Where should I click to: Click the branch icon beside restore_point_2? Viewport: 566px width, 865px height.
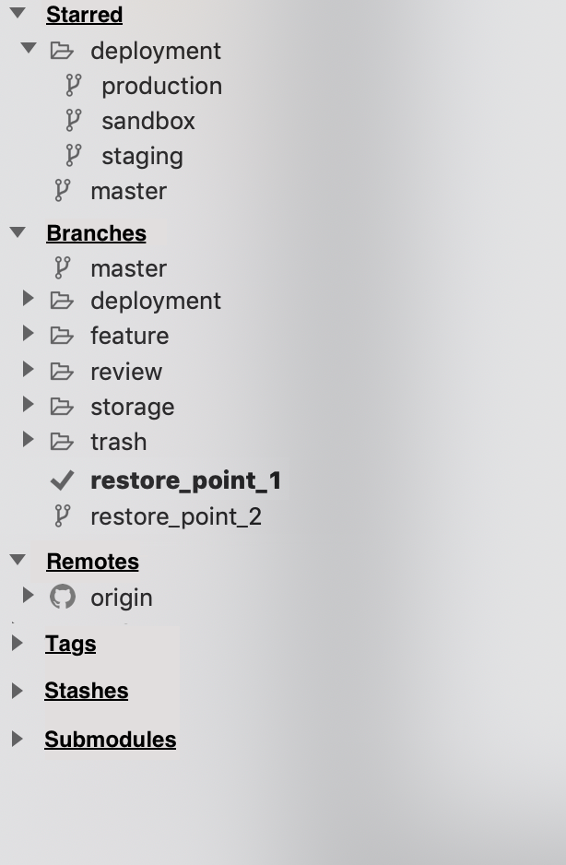click(x=62, y=515)
